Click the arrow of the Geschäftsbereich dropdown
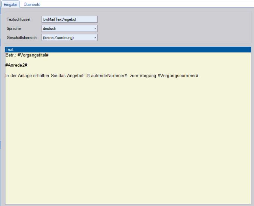 [95, 38]
